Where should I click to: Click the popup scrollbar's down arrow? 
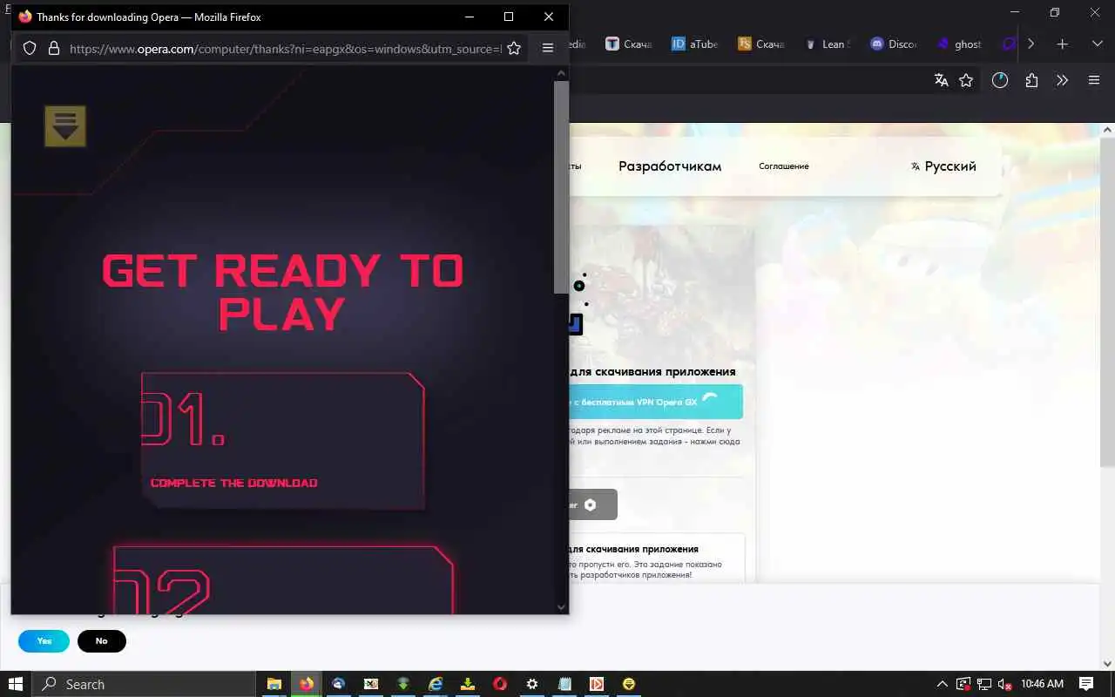click(x=561, y=606)
